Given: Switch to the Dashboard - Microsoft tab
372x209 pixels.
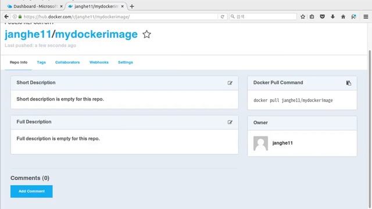Looking at the screenshot, I should coord(35,6).
